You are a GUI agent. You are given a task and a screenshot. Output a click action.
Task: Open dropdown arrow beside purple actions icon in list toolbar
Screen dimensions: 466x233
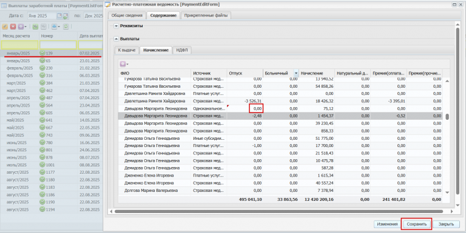coord(25,27)
